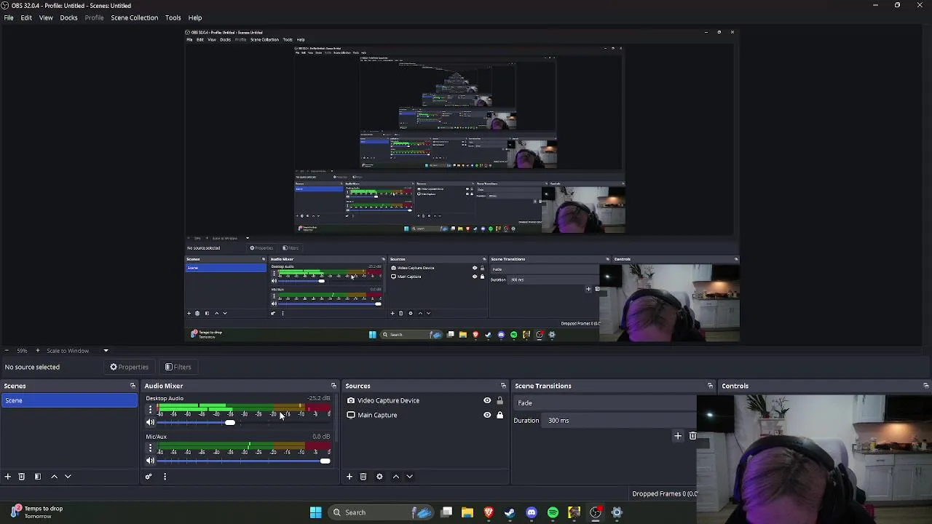Open File menu

[x=9, y=17]
